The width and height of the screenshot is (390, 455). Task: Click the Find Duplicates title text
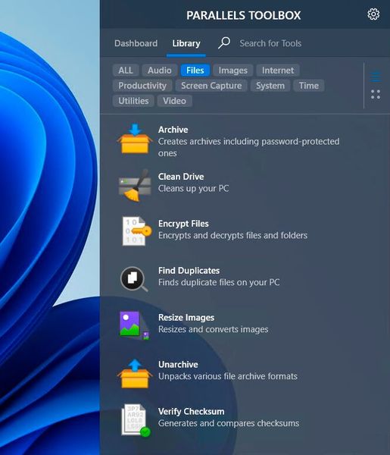(189, 271)
